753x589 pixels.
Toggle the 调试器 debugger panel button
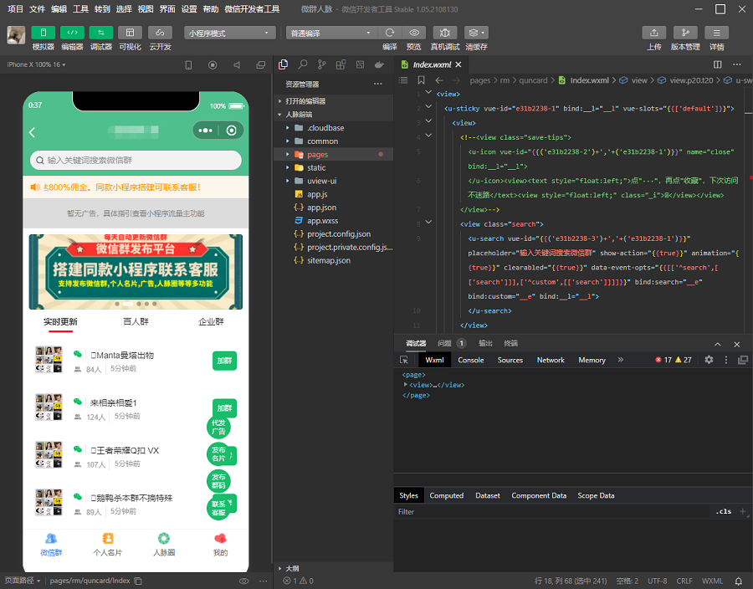101,33
